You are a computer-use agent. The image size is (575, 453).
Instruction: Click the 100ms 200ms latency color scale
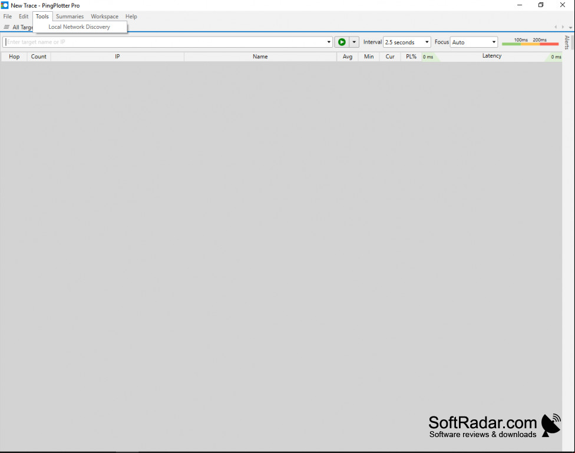point(530,42)
